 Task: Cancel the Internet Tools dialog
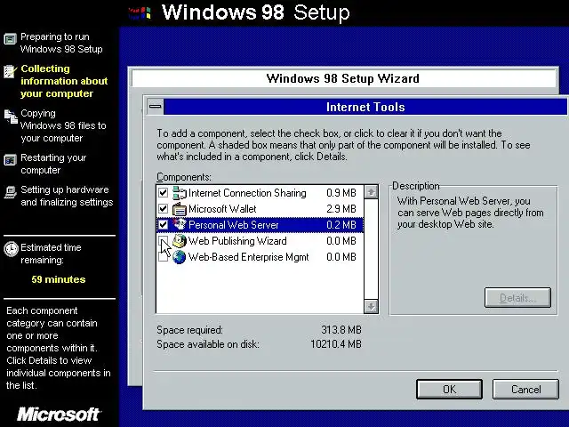click(x=525, y=390)
